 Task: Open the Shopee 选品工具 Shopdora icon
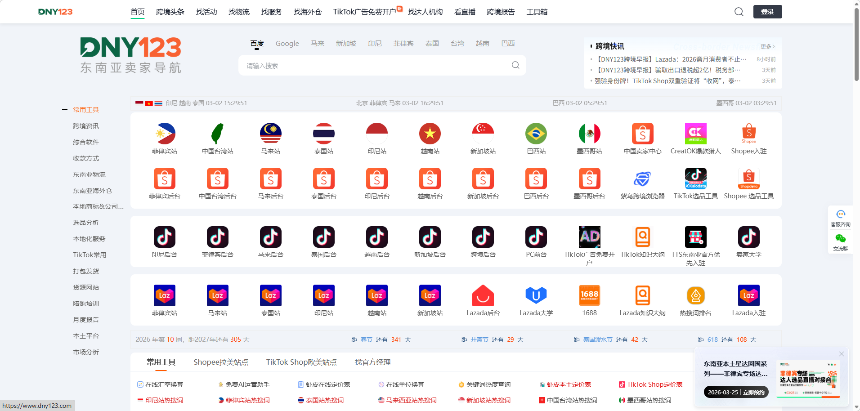coord(749,179)
